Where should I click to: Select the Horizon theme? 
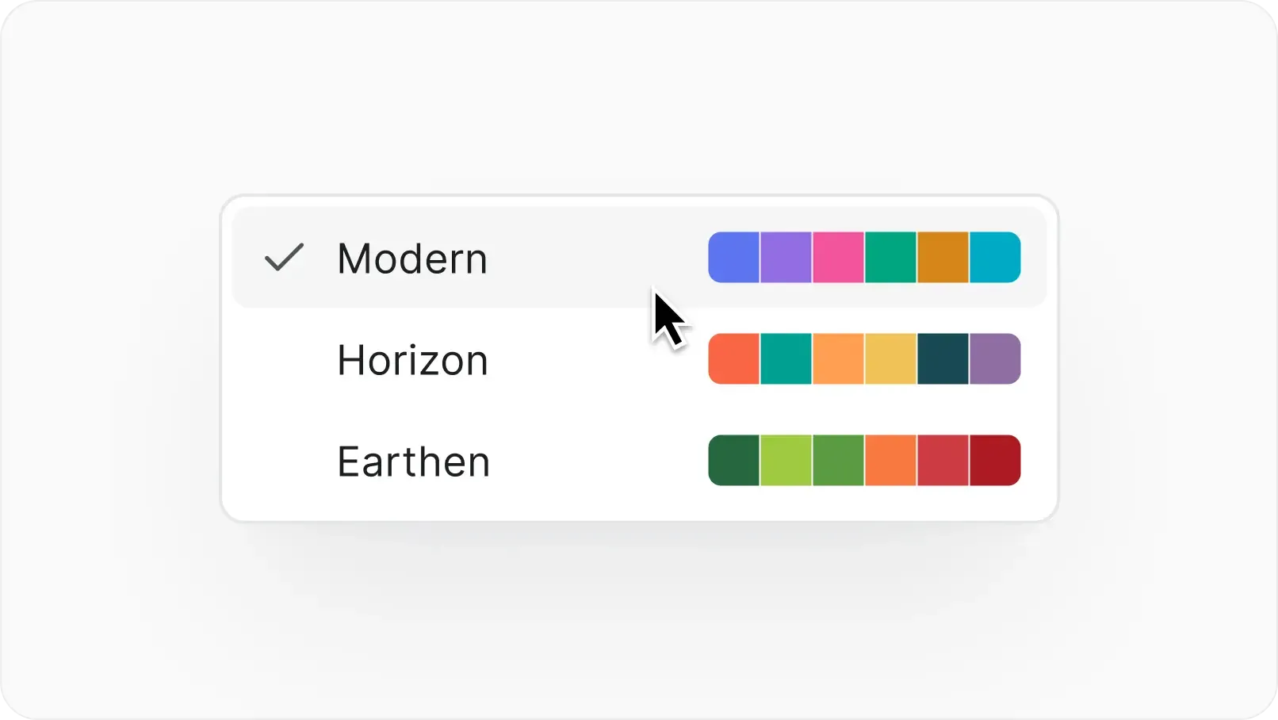[412, 359]
